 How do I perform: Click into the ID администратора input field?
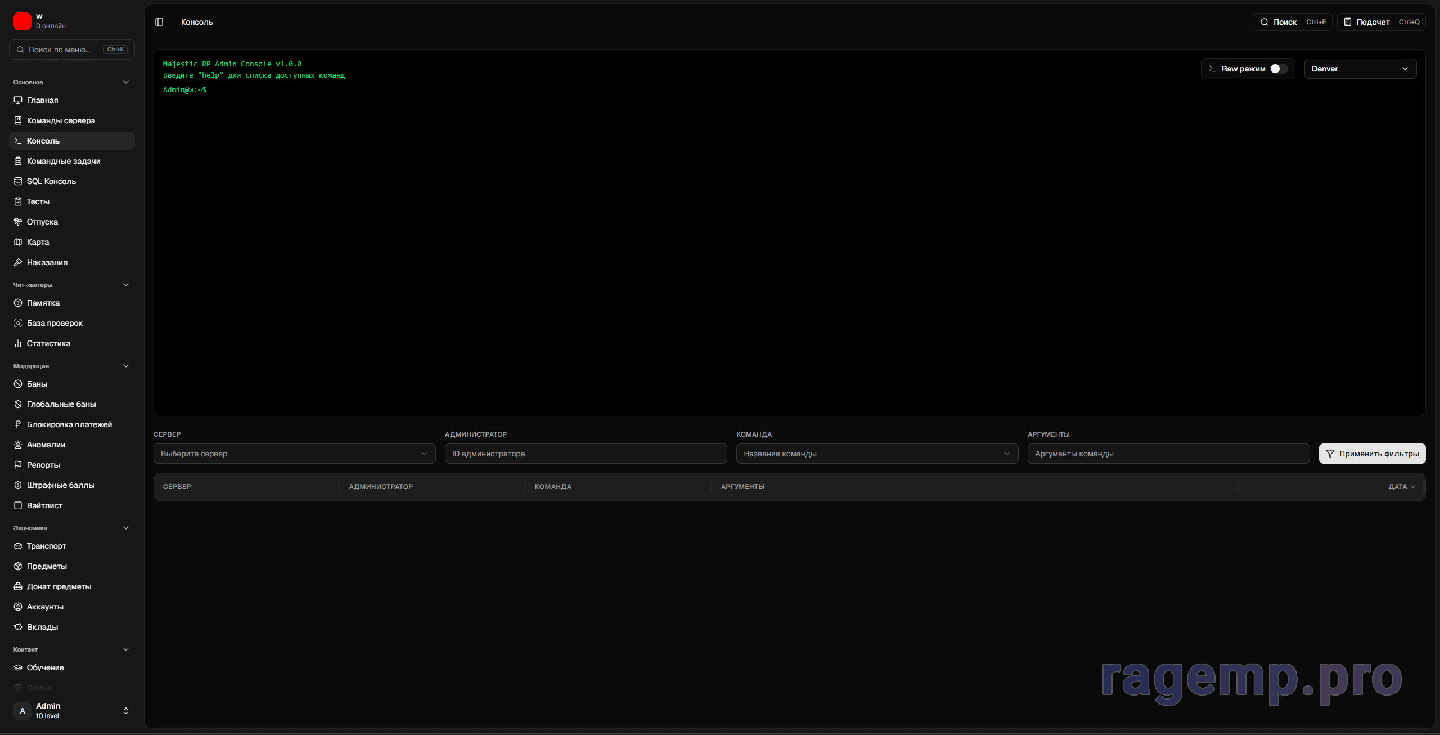tap(585, 454)
